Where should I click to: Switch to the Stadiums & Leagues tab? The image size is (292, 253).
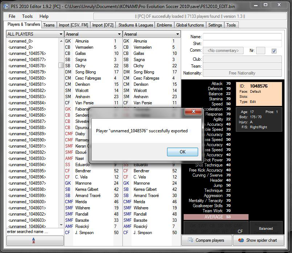point(136,25)
